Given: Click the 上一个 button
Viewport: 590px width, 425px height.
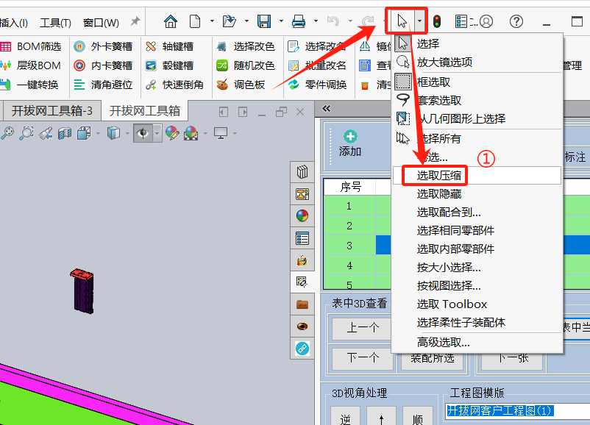Looking at the screenshot, I should pyautogui.click(x=363, y=327).
